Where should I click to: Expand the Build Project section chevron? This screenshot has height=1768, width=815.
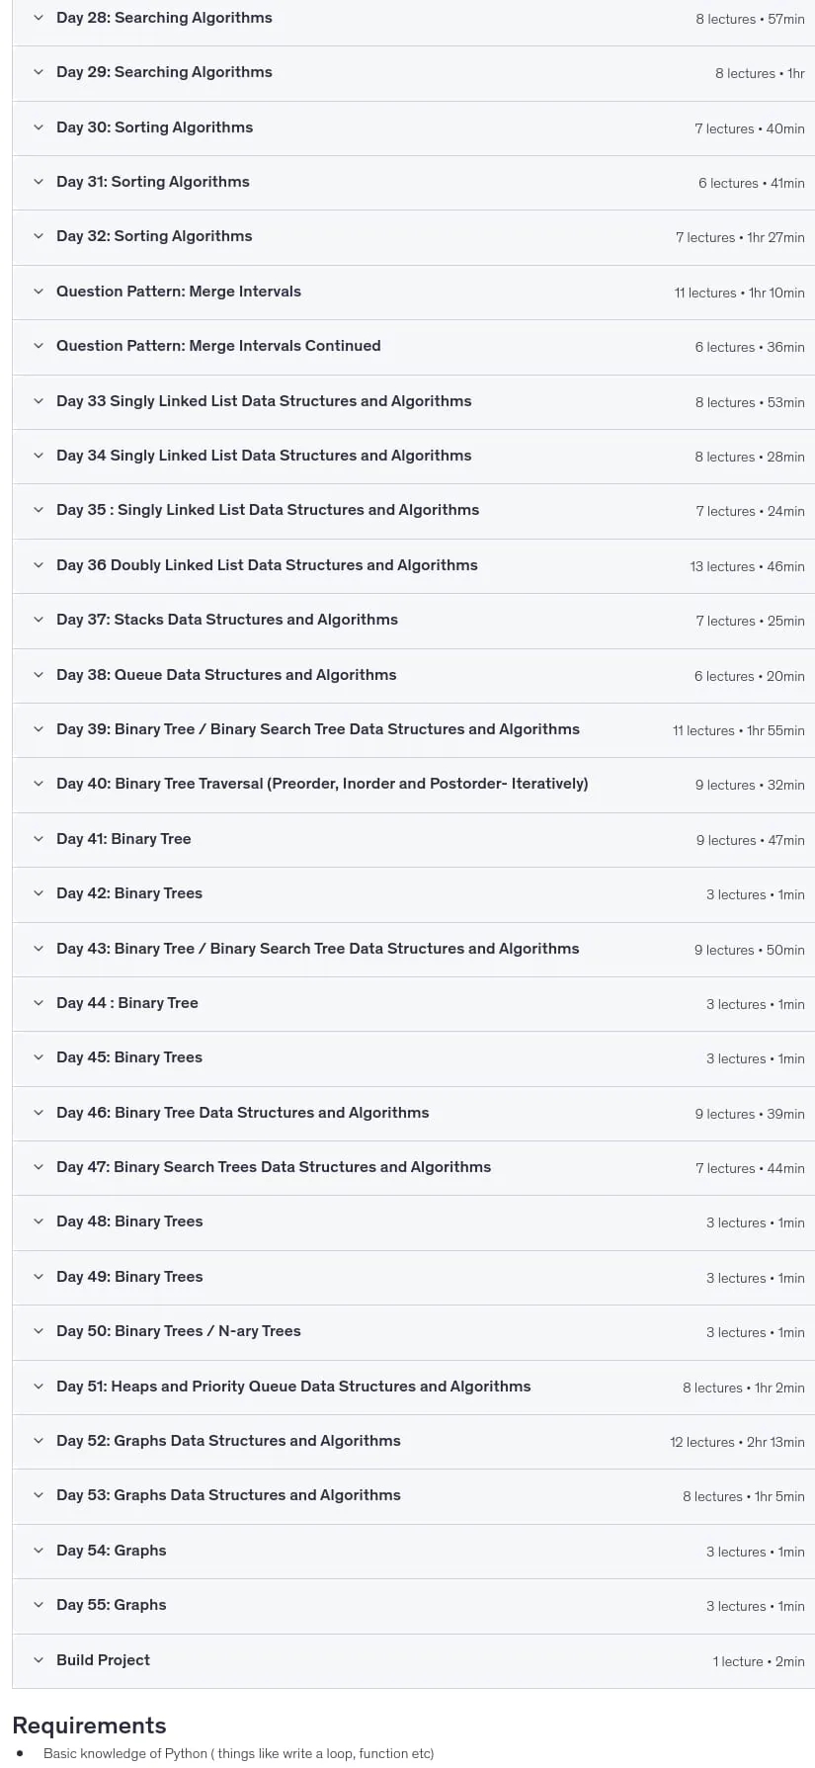(39, 1660)
